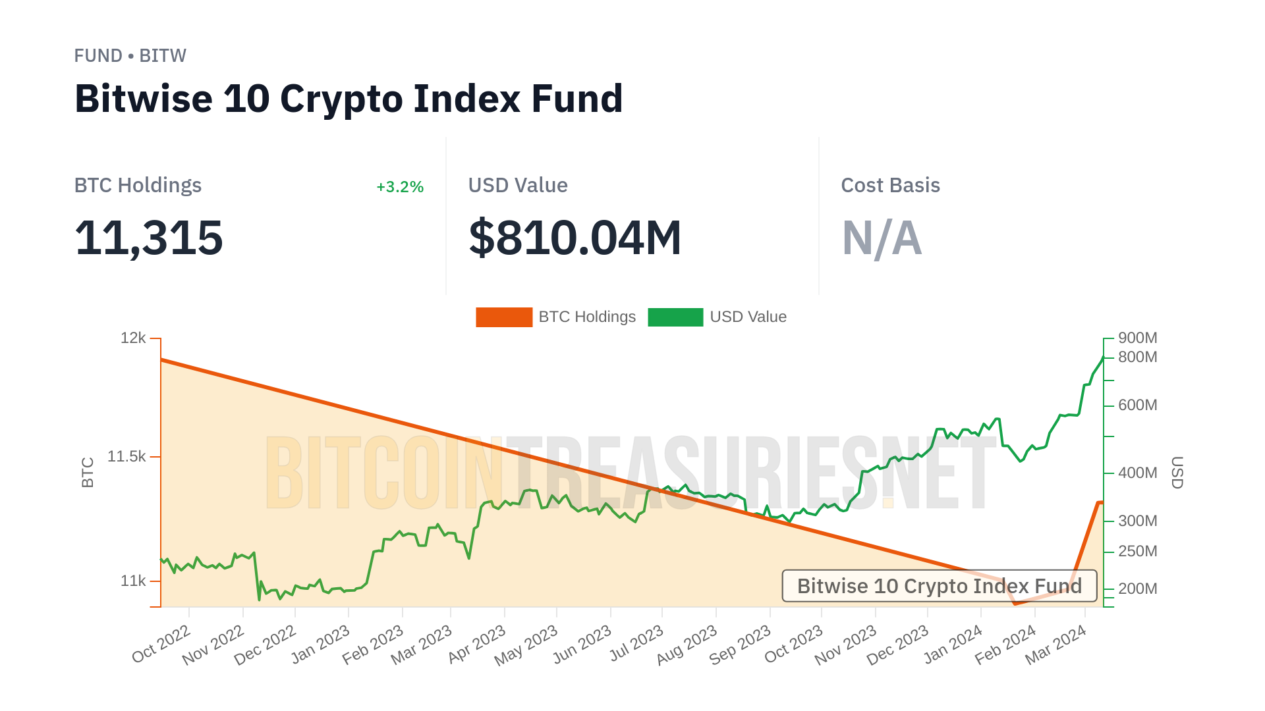Viewport: 1265px width, 711px height.
Task: Toggle the BTC Holdings legend label
Action: coord(586,317)
